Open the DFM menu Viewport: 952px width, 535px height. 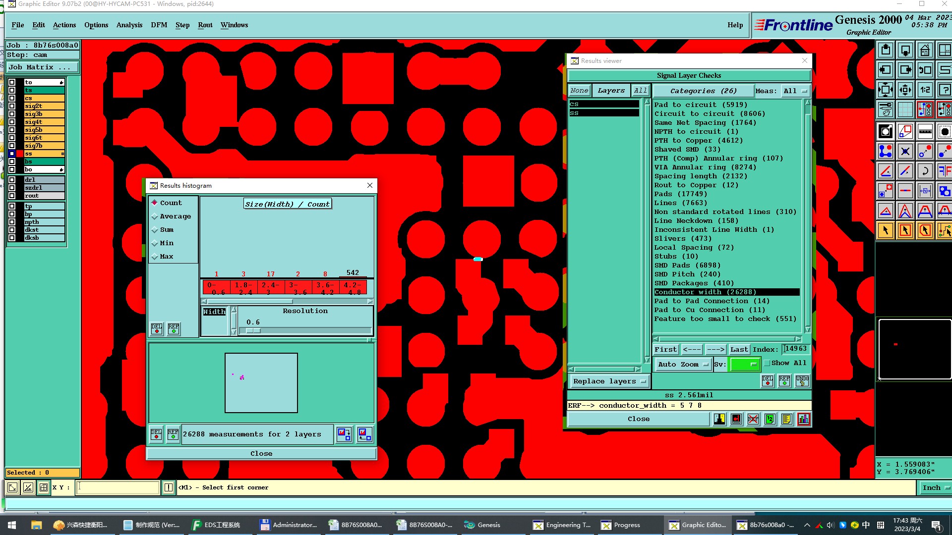tap(159, 25)
